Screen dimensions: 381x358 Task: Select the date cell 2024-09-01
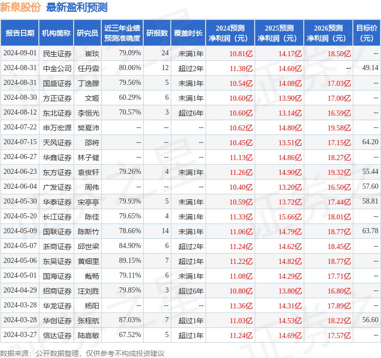click(20, 53)
